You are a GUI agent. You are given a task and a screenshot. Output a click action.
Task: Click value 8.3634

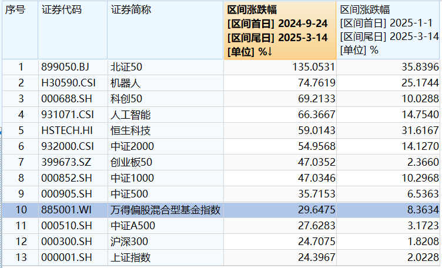[x=423, y=210]
